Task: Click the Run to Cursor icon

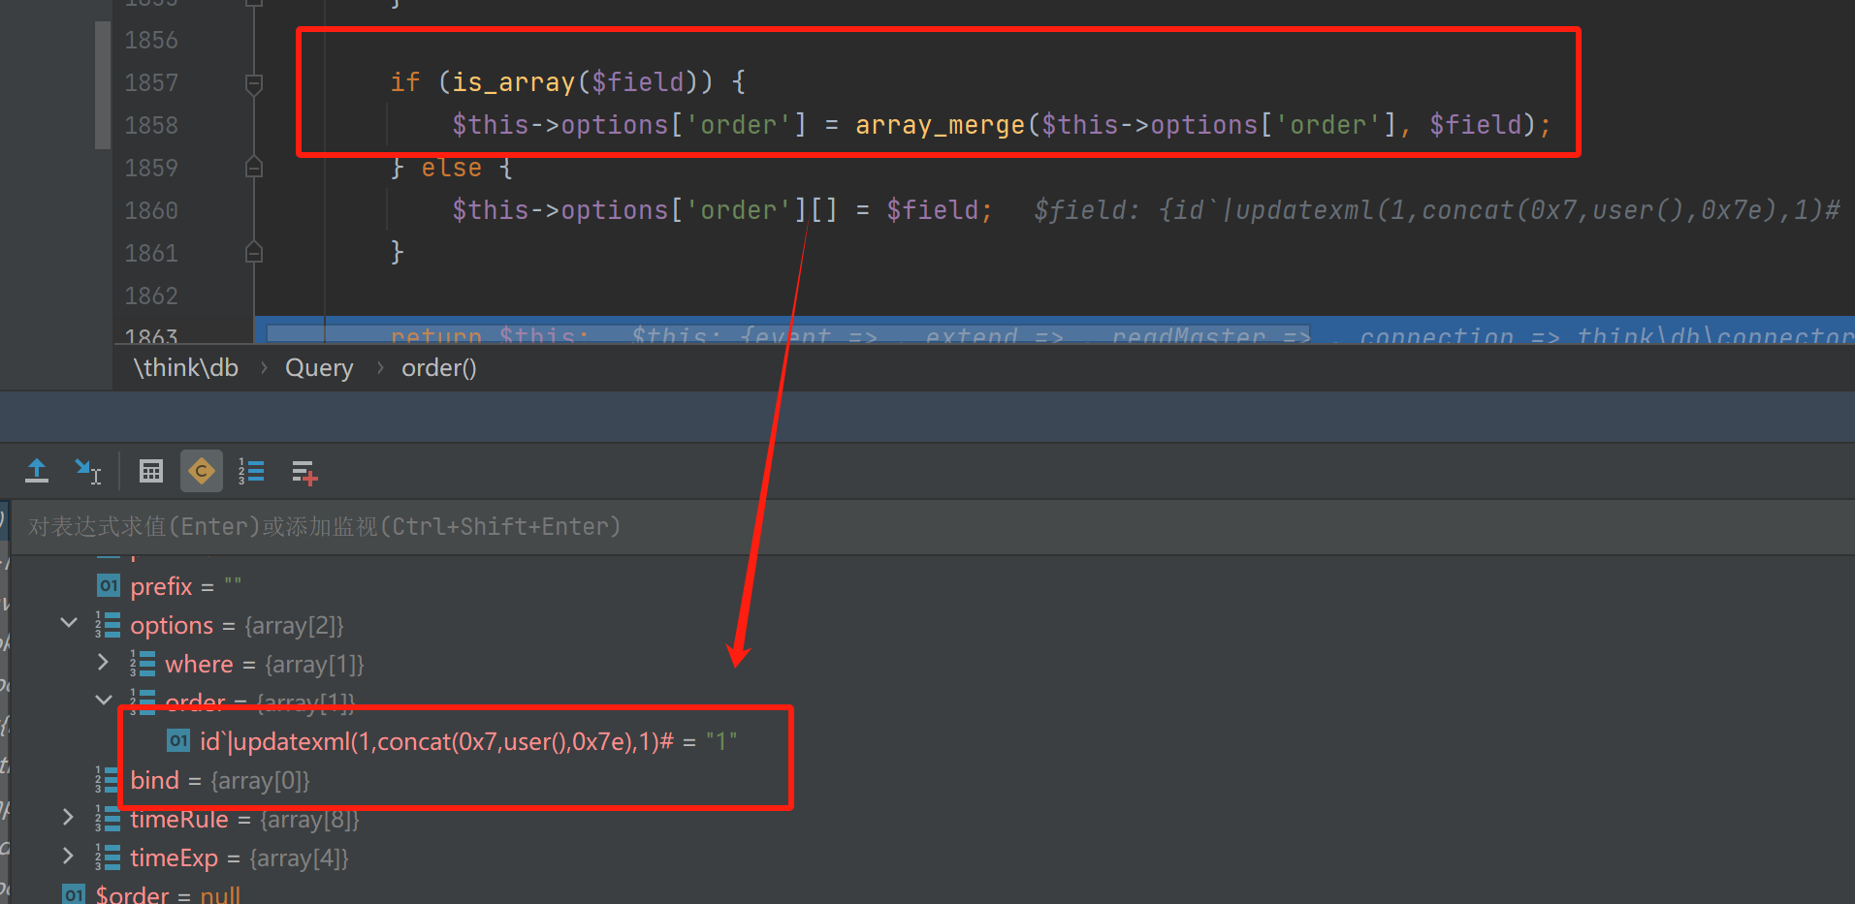Action: point(88,472)
